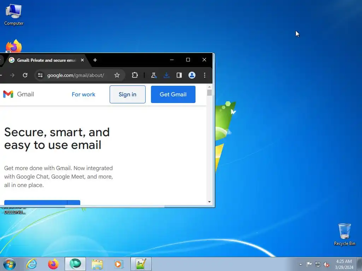Select the Computer desktop icon

pos(14,15)
